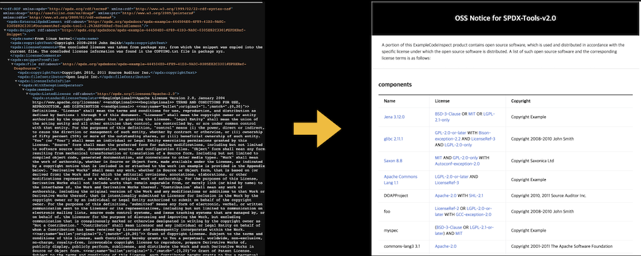The height and width of the screenshot is (256, 641).
Task: Collapse the spdx:Snippet element
Action: click(x=6, y=29)
